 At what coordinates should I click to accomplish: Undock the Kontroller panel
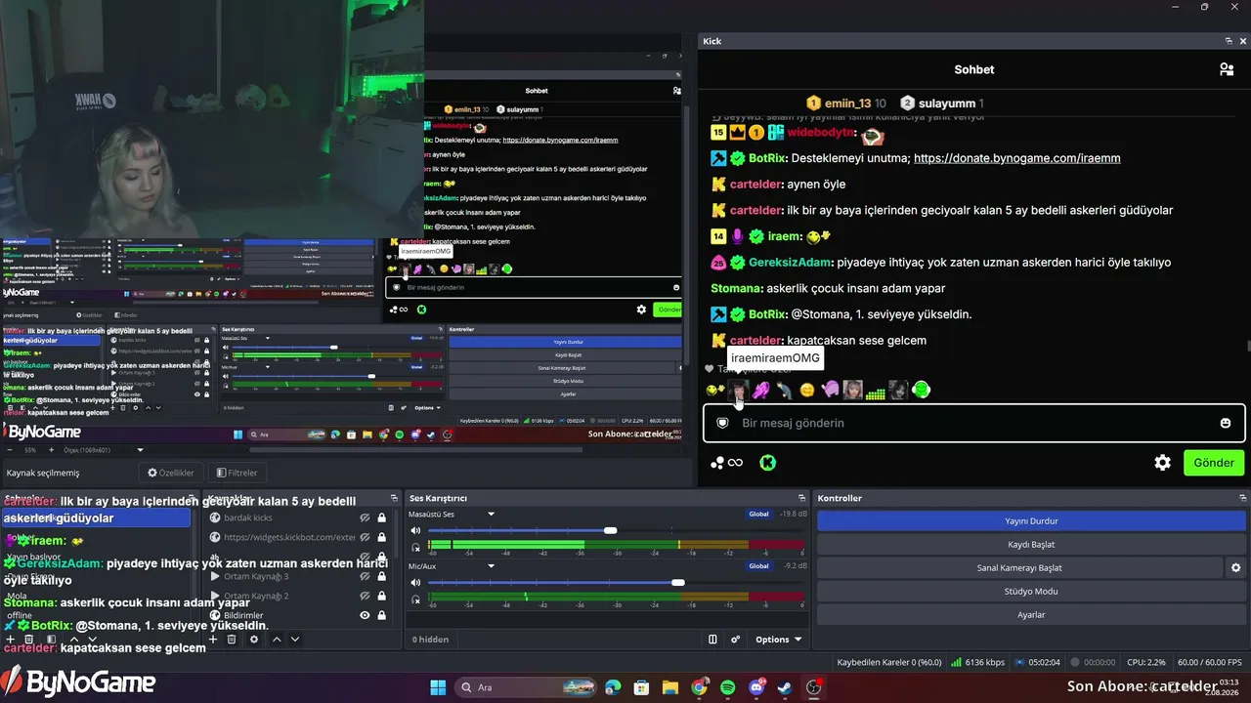(1242, 498)
